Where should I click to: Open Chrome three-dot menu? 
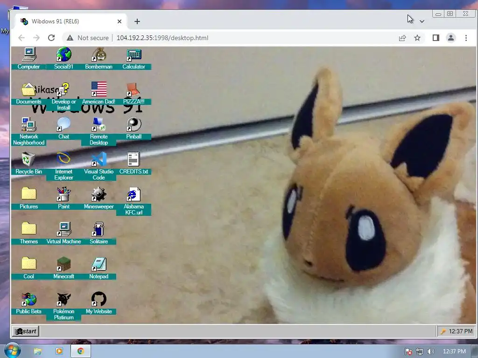point(466,38)
